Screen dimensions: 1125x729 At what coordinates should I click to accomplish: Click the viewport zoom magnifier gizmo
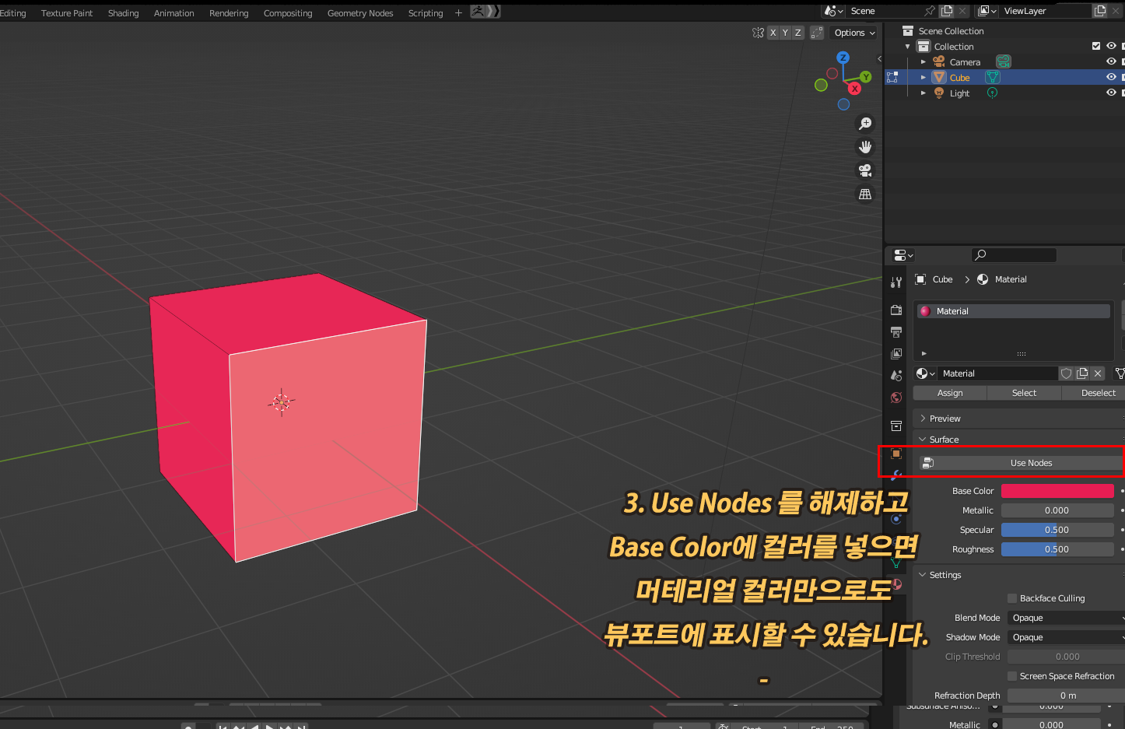865,124
